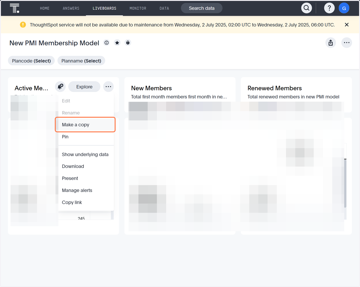Viewport: 360px width, 287px height.
Task: Open the Plancode filter selector
Action: pos(31,61)
